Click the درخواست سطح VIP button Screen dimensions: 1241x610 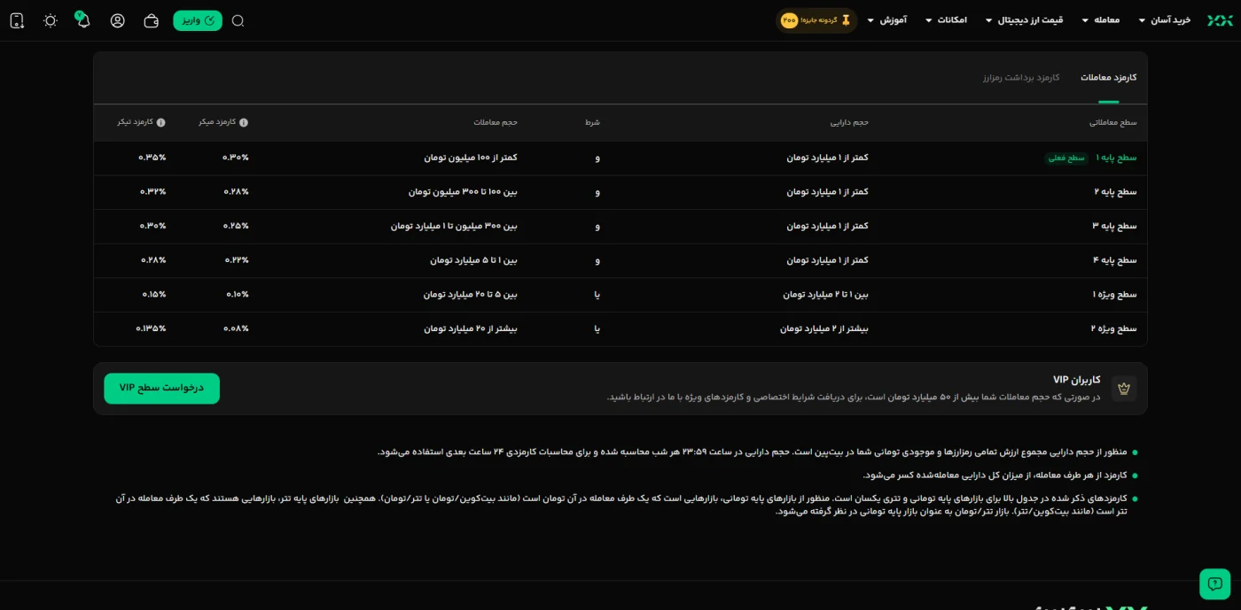[161, 388]
